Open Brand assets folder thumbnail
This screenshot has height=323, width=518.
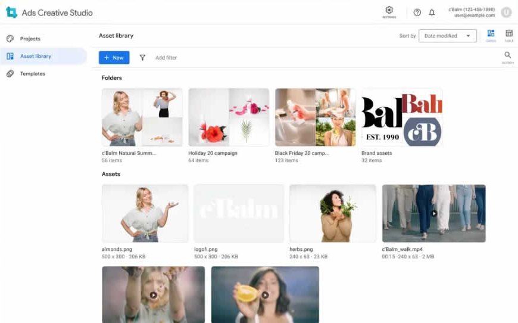click(x=402, y=117)
